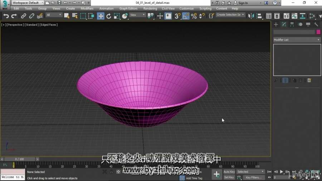
Task: Toggle Window/Crossing selection mode
Action: [x=91, y=16]
